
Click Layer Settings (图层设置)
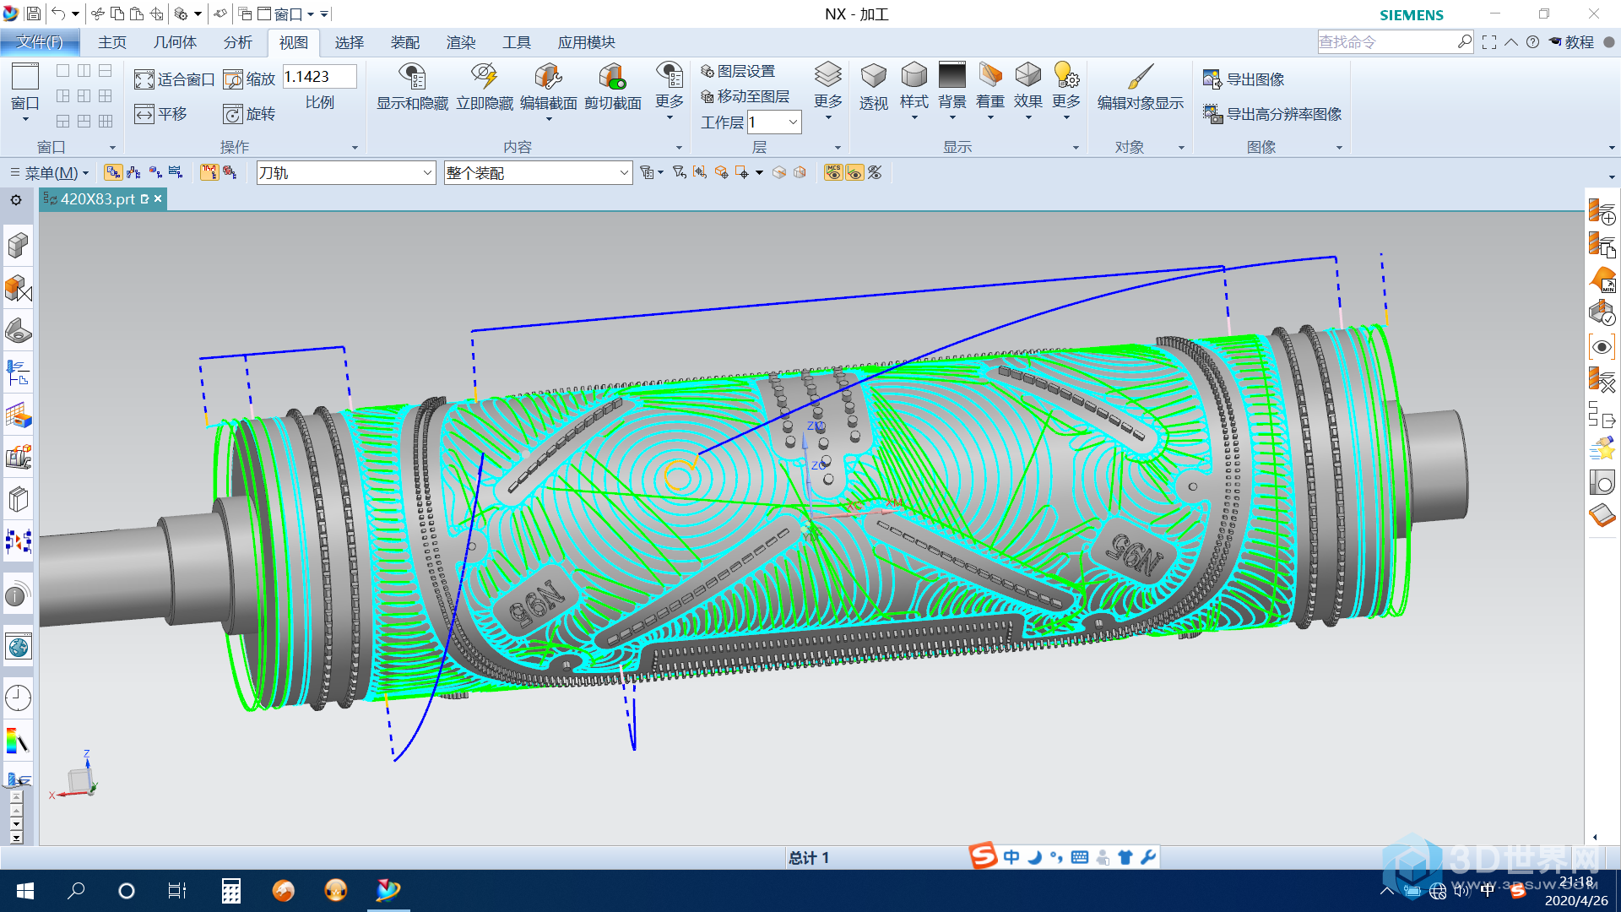tap(738, 72)
